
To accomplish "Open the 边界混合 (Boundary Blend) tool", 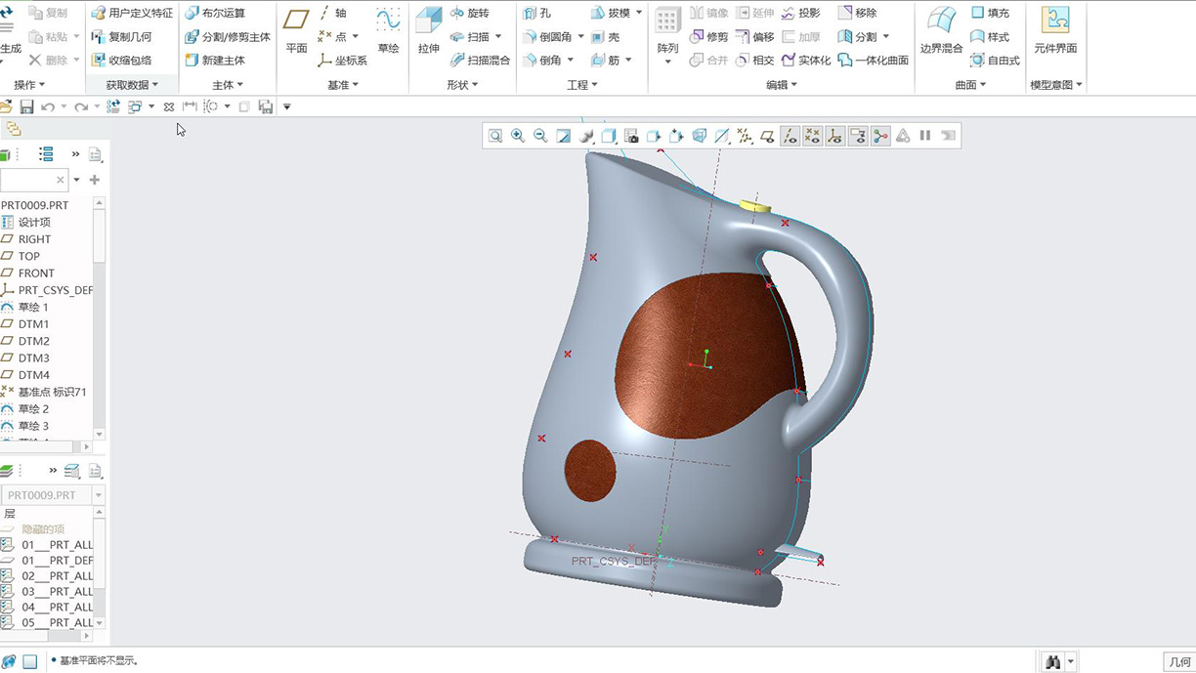I will click(x=941, y=31).
